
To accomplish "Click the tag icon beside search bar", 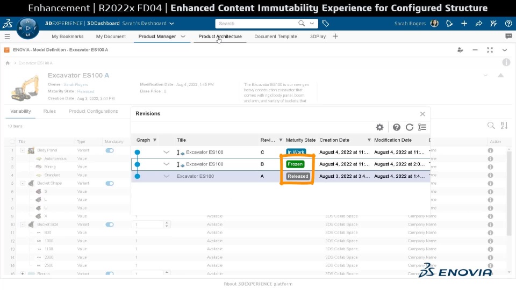I will (x=326, y=24).
